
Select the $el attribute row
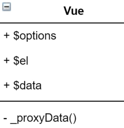tap(62, 61)
